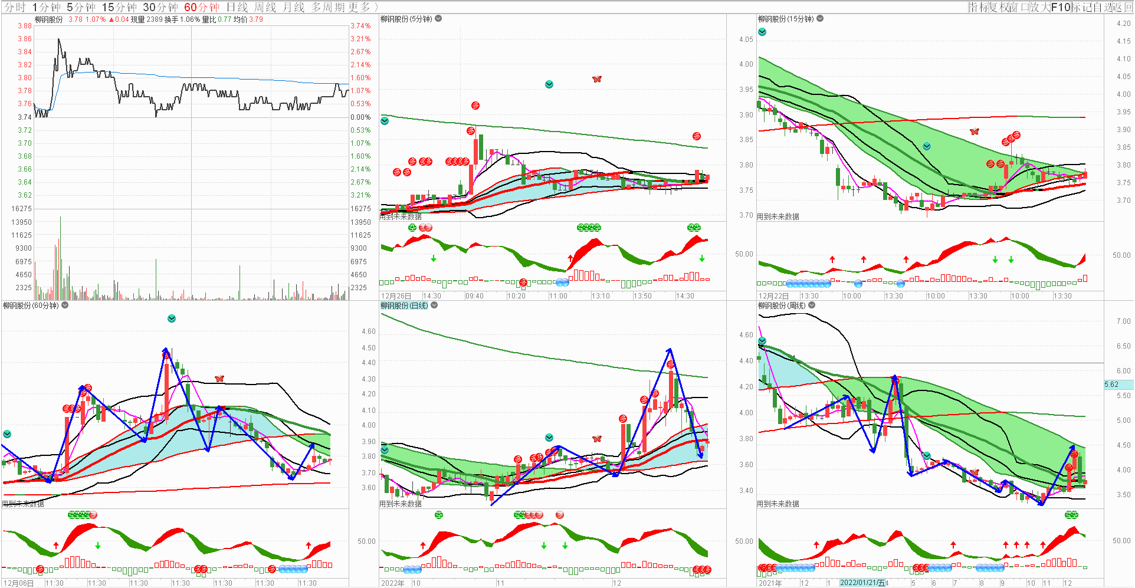Click 用到未来数据 notice in 5分钟 chart
This screenshot has height=588, width=1135.
click(x=401, y=216)
